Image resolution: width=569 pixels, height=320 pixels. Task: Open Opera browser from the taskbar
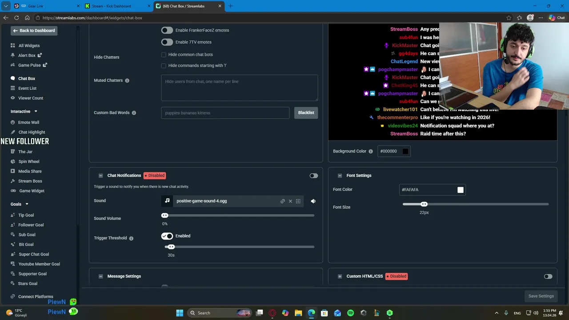coord(272,313)
